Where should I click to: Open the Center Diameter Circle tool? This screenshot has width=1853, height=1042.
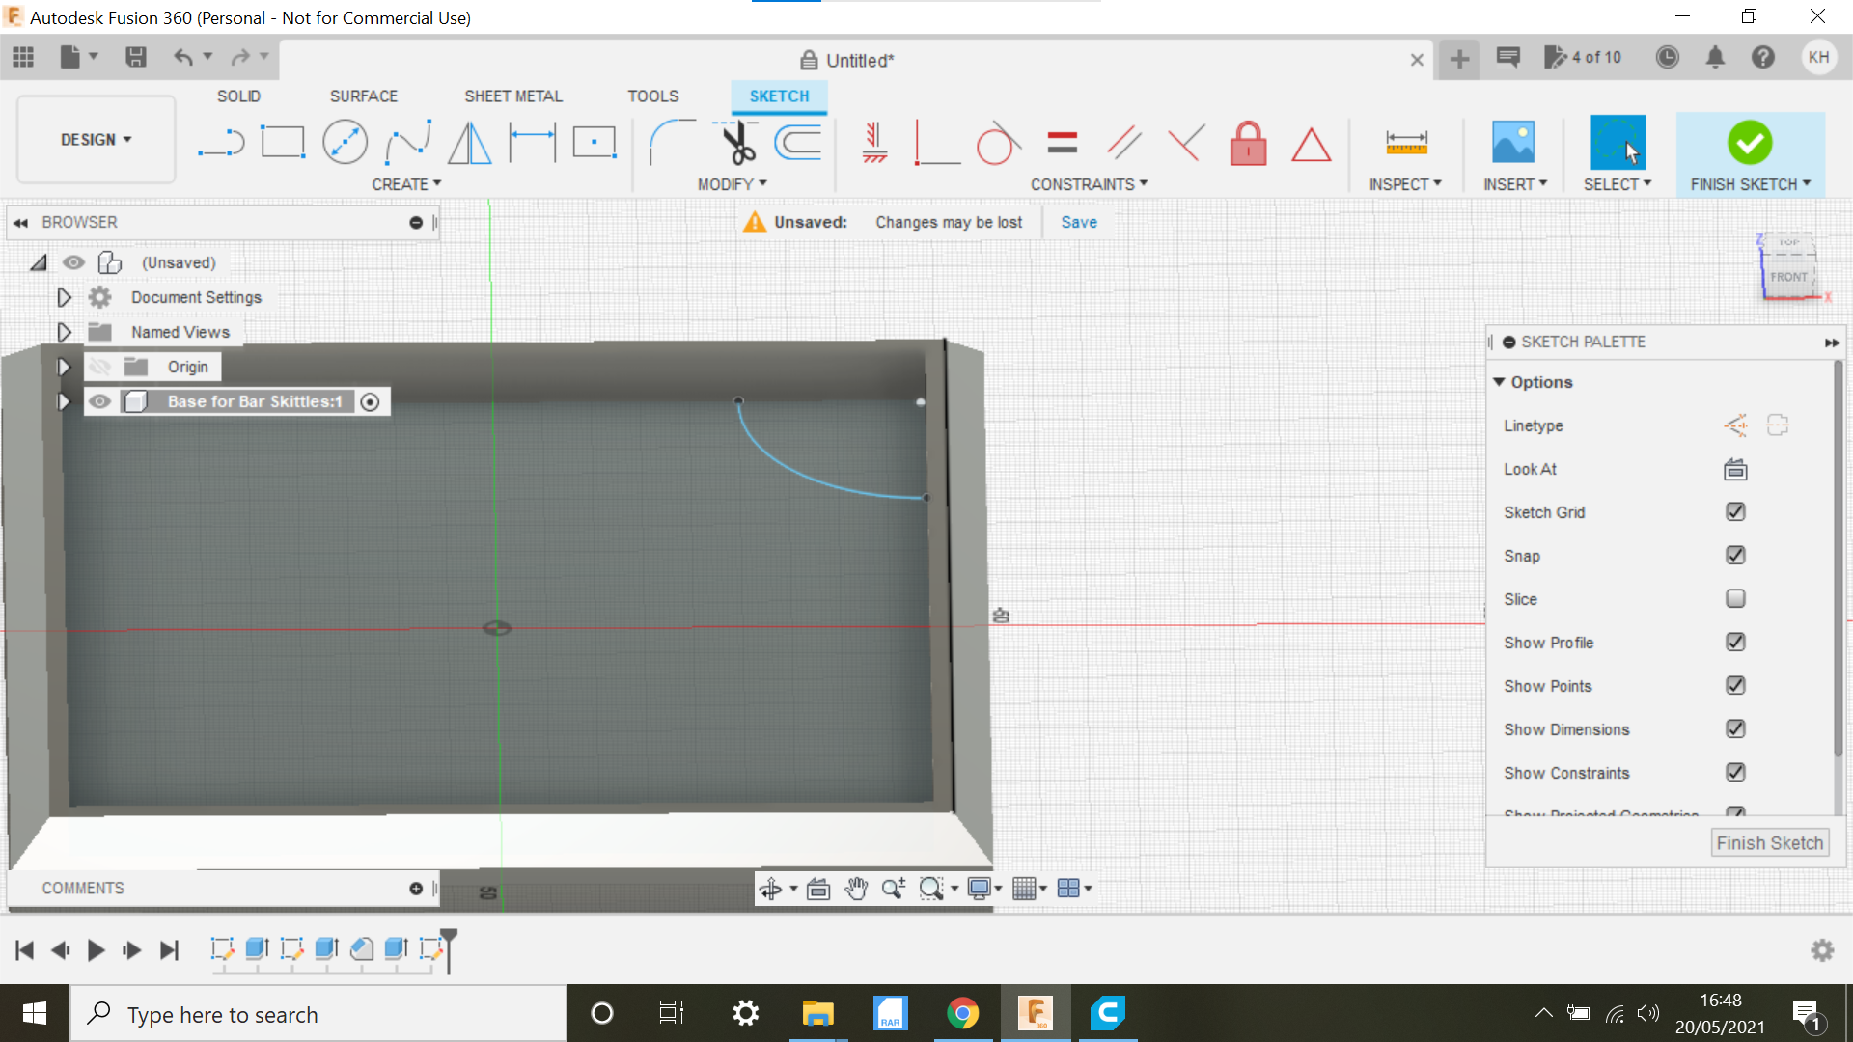click(x=346, y=141)
